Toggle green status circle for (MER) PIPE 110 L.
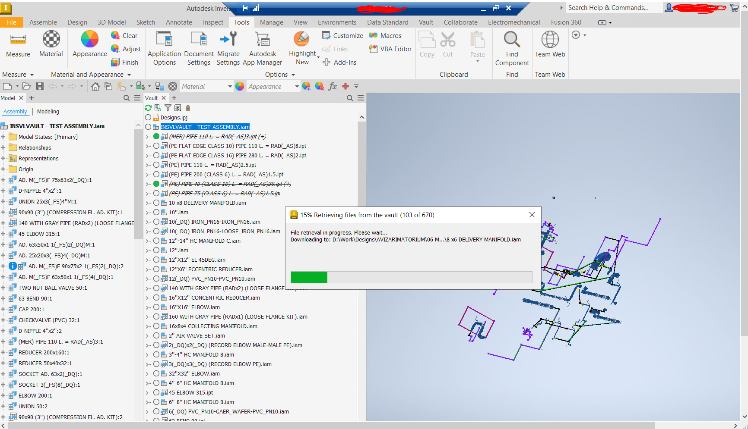This screenshot has width=748, height=429. point(156,136)
